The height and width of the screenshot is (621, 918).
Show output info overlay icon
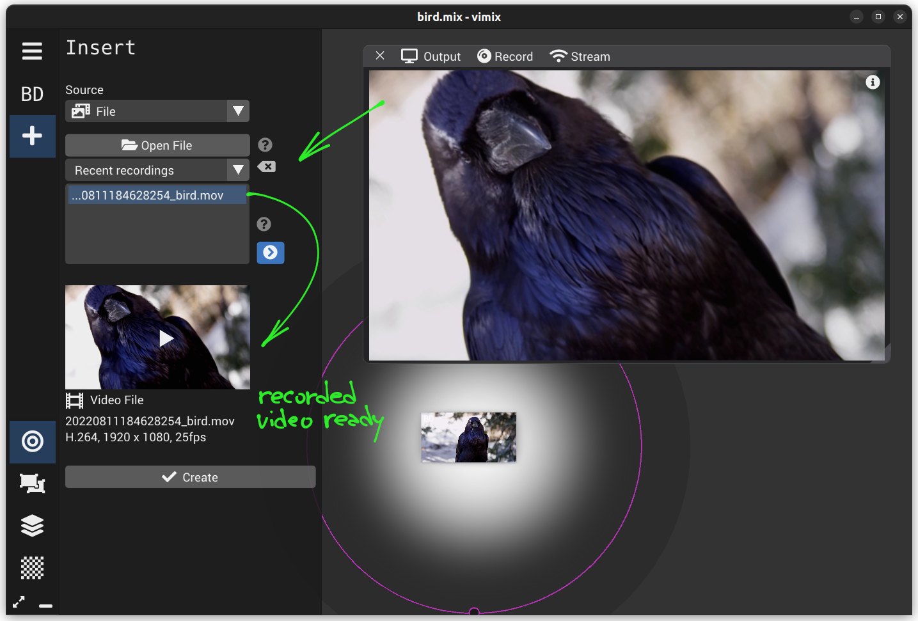click(873, 83)
